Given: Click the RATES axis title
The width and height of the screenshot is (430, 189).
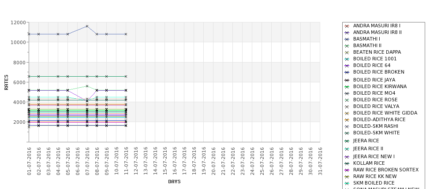Looking at the screenshot, I should point(6,82).
